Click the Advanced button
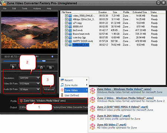Screen dimensions: 167x133 point(49,89)
